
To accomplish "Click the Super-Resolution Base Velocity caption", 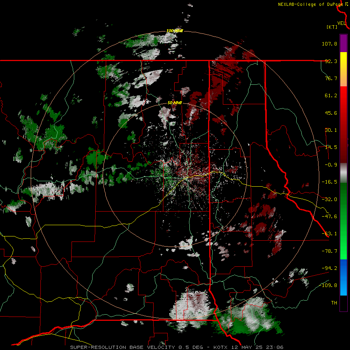I will point(177,347).
